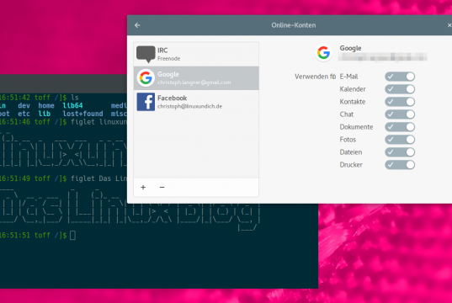Disable the Chat switch
The width and height of the screenshot is (452, 303).
point(400,114)
